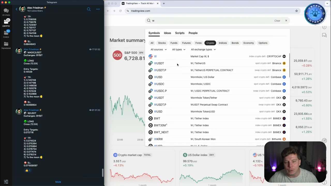The width and height of the screenshot is (331, 186).
Task: Select the Forex category filter
Action: click(198, 43)
